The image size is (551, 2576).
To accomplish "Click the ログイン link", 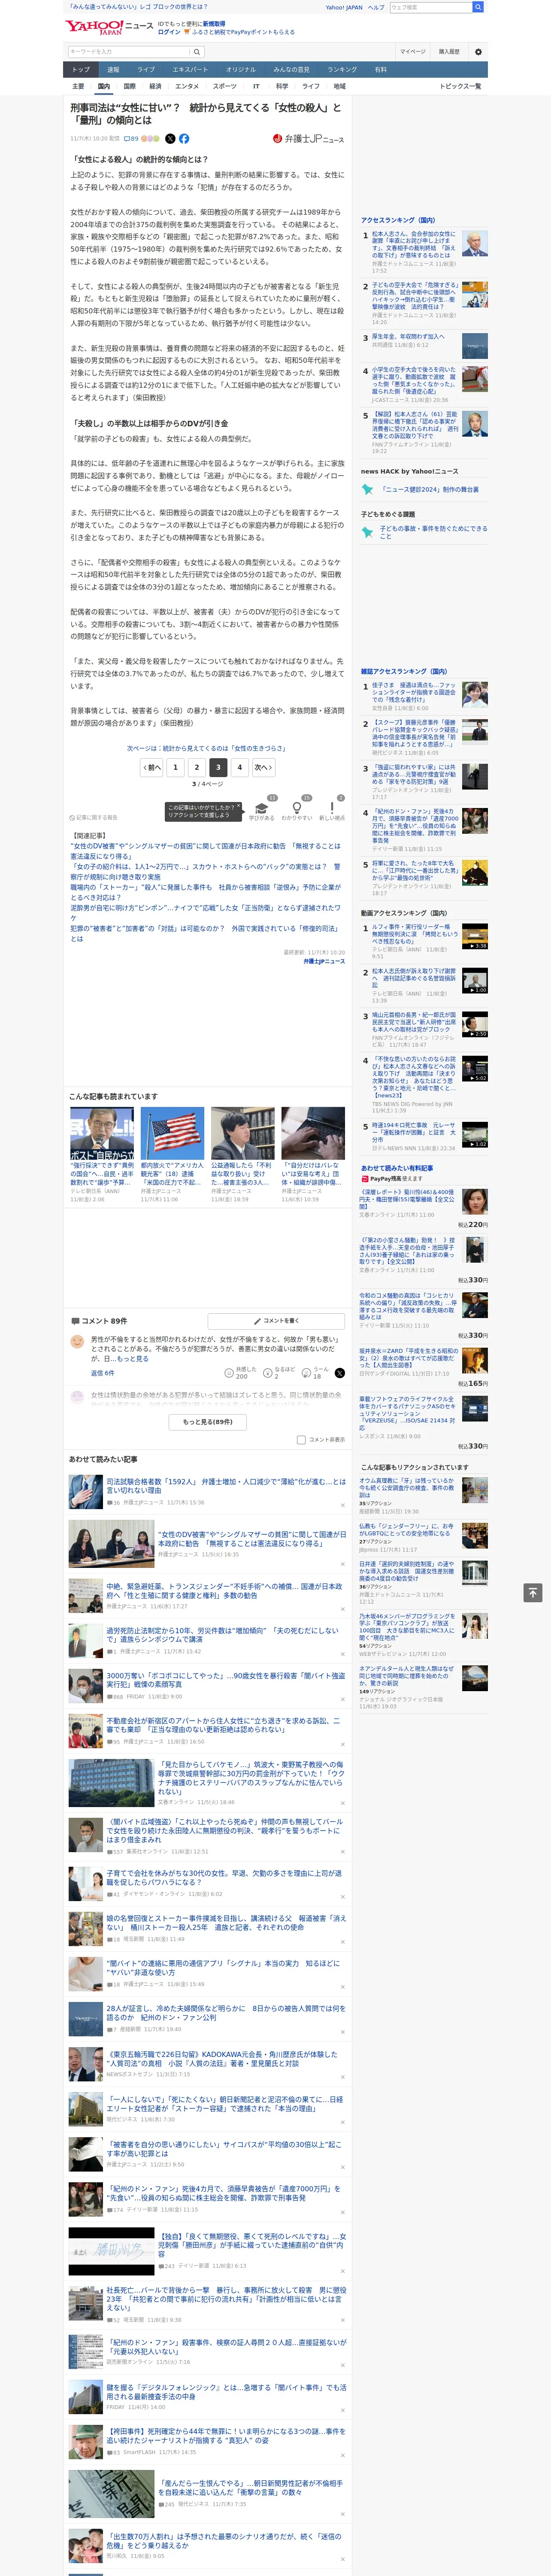I will tap(170, 32).
